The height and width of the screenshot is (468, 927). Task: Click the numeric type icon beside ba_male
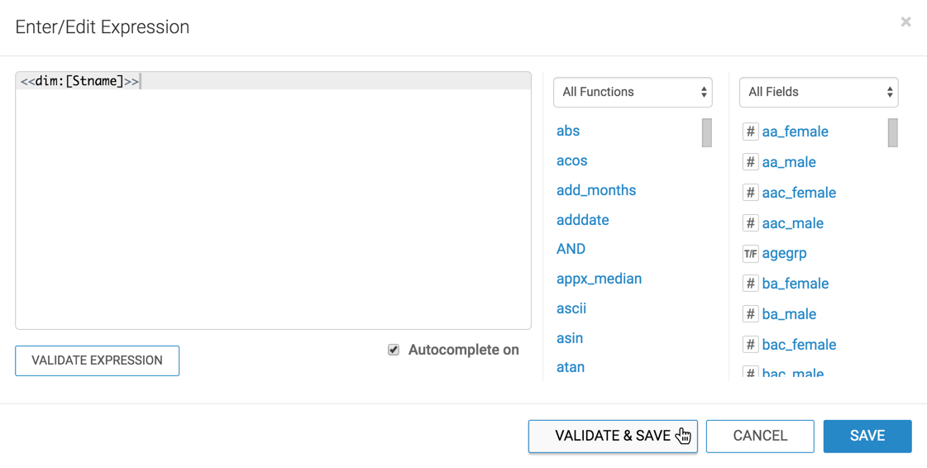tap(750, 314)
